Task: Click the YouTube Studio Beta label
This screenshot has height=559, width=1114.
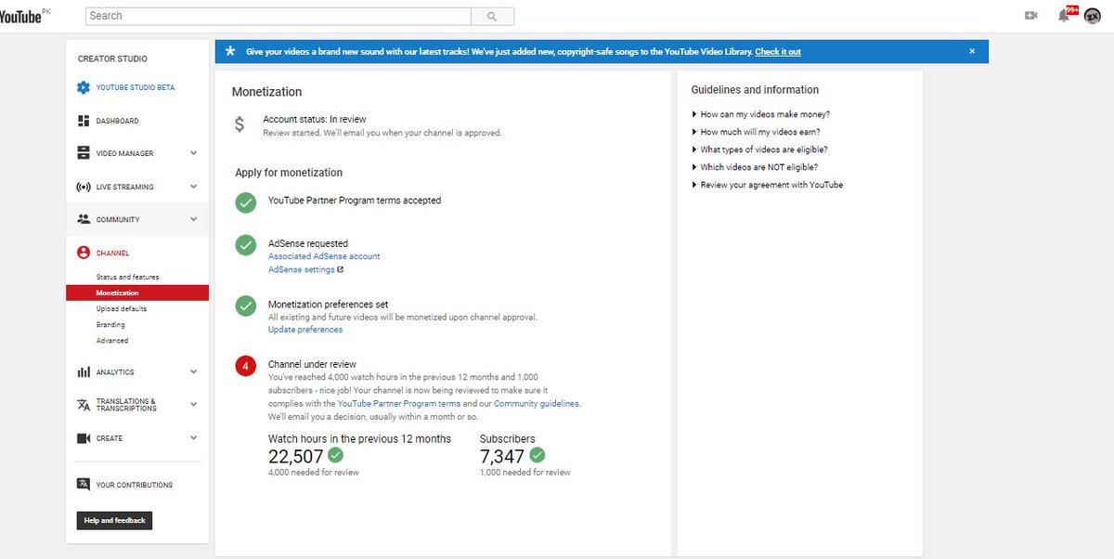Action: [x=136, y=87]
